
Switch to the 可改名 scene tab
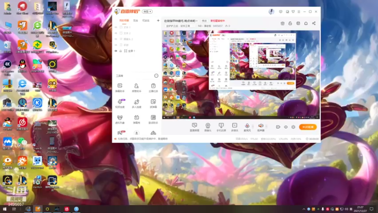146,21
